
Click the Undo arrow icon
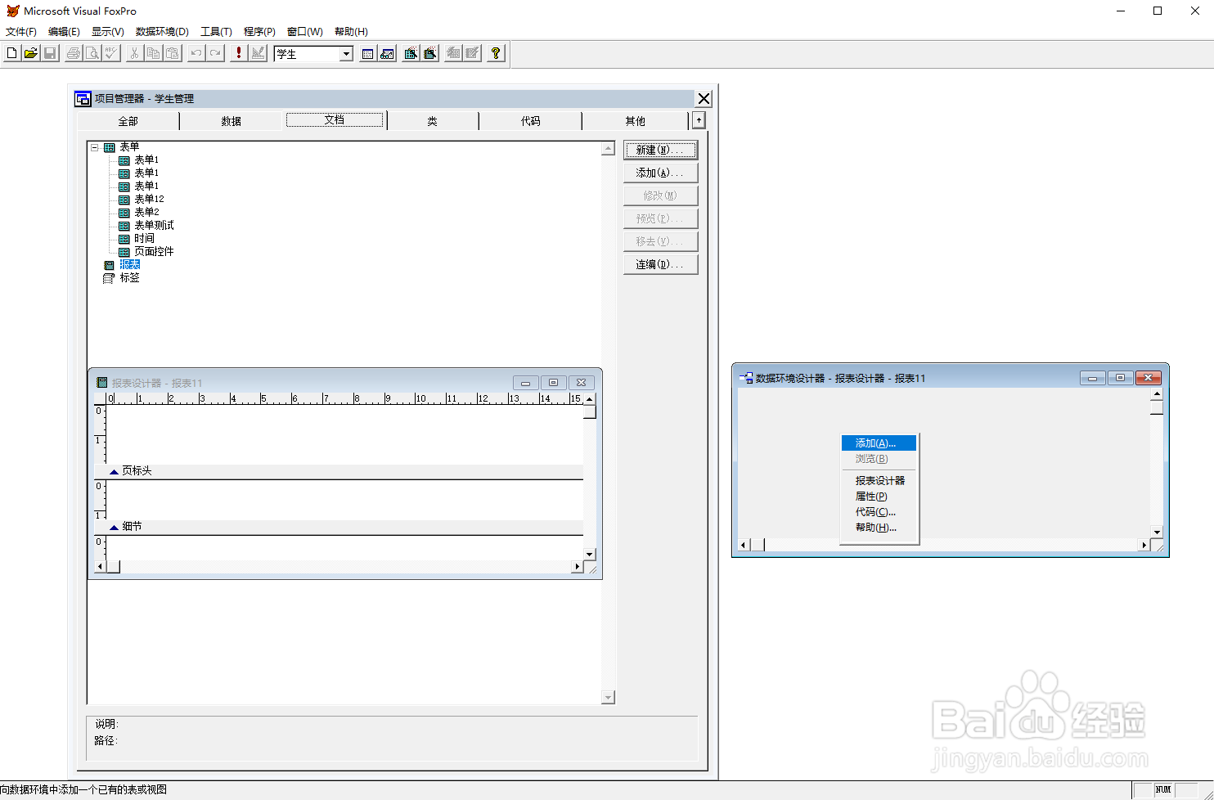[196, 53]
